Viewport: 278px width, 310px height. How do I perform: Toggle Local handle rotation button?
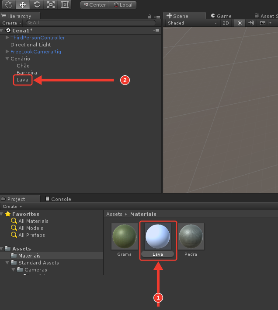click(x=123, y=5)
